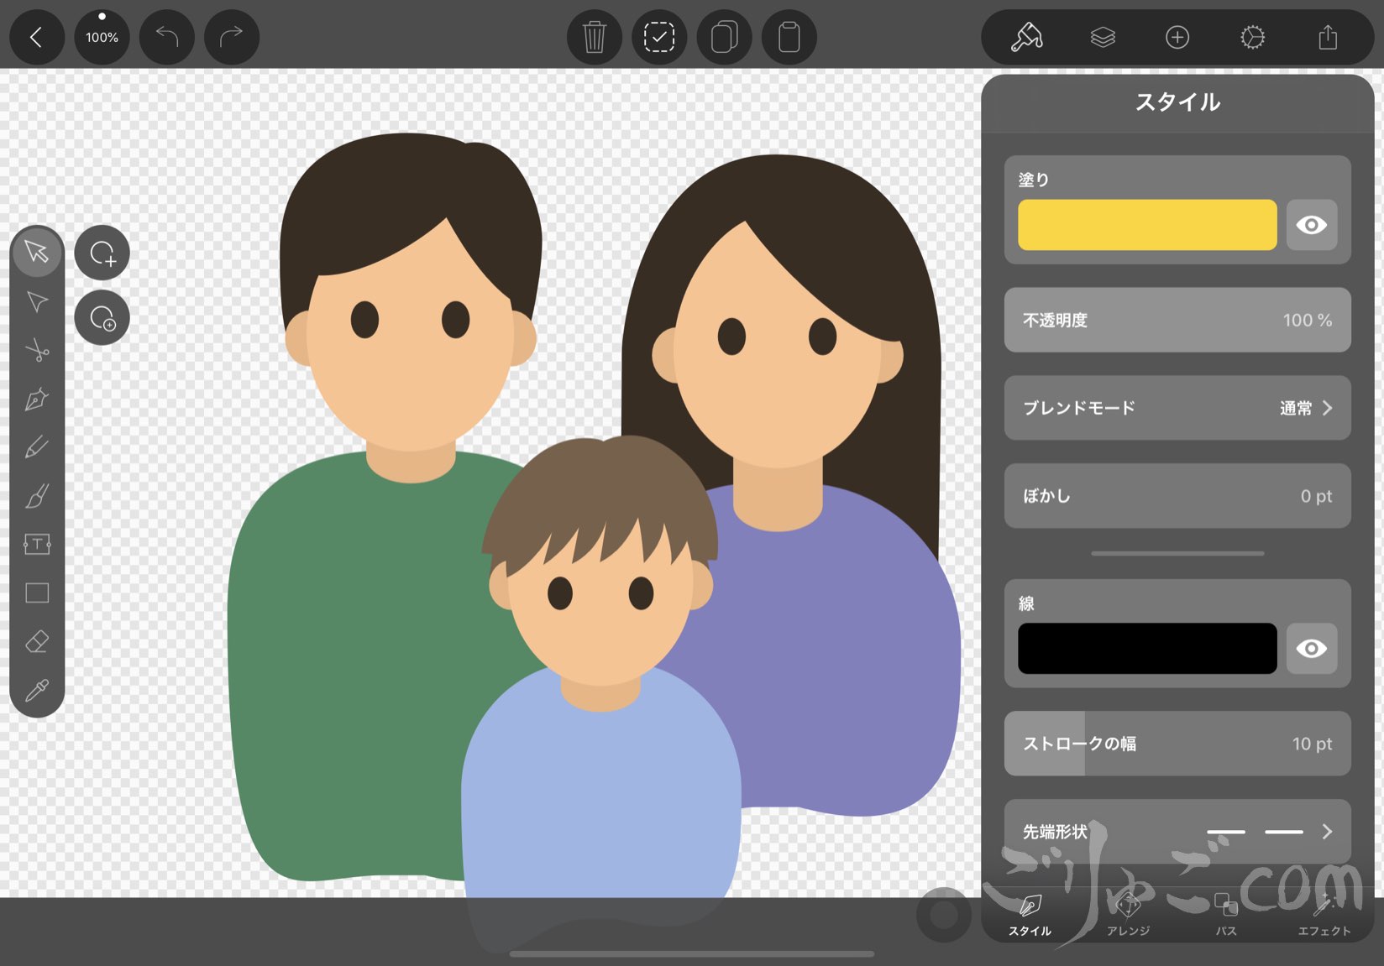Expand the 先端形状 settings

1177,832
